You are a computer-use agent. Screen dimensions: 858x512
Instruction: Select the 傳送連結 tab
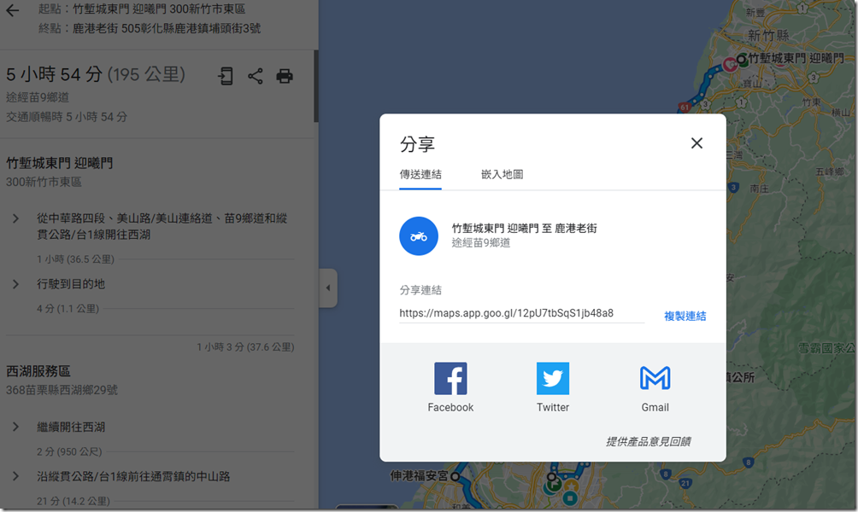click(420, 174)
